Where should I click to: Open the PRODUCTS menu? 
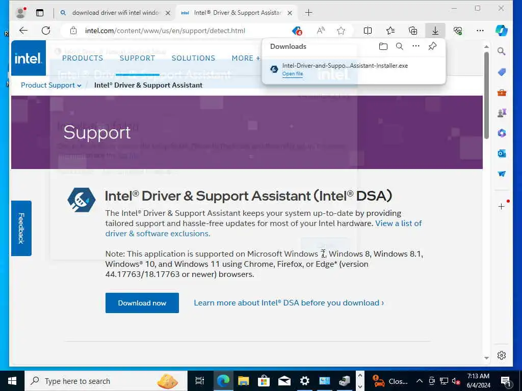click(x=83, y=58)
